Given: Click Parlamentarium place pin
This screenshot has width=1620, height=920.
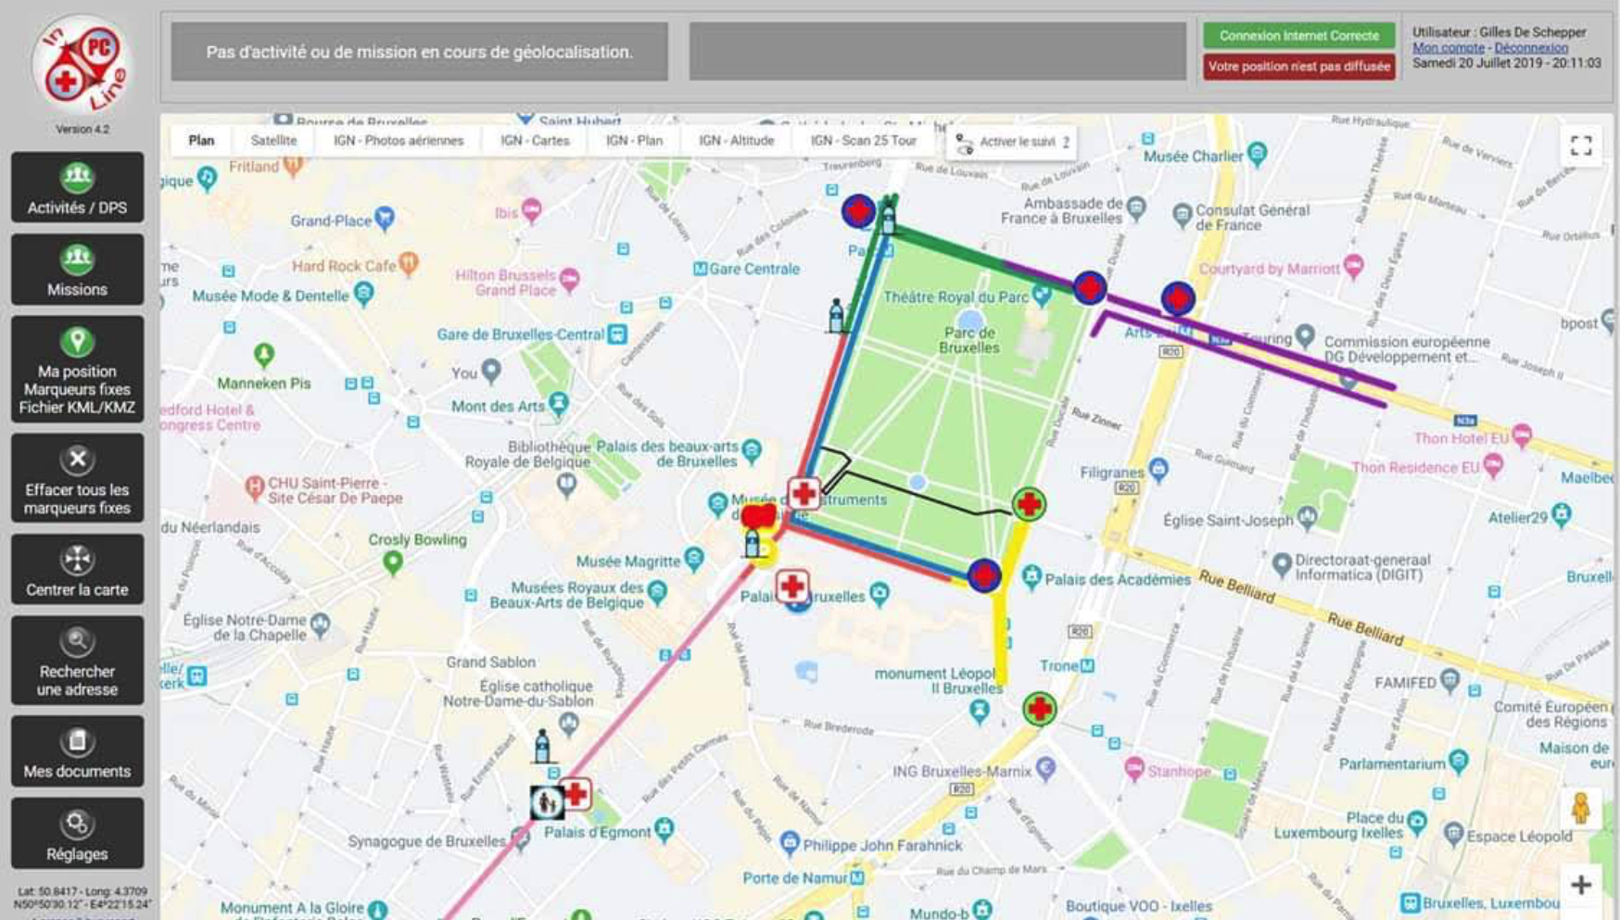Looking at the screenshot, I should 1460,762.
